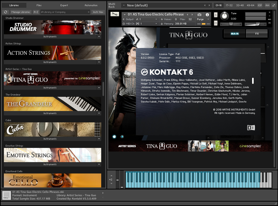Select the second page dot
This screenshot has width=278, height=206.
pyautogui.click(x=122, y=137)
